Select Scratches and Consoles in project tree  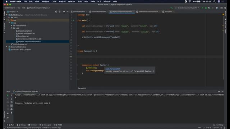(x=21, y=49)
